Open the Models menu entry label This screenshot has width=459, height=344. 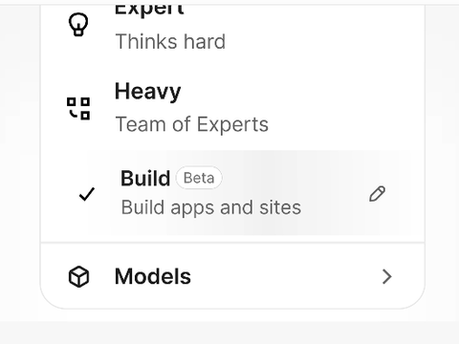pos(153,276)
